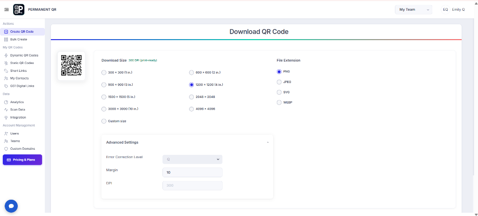
Task: Click the Users add-person icon
Action: tap(6, 133)
